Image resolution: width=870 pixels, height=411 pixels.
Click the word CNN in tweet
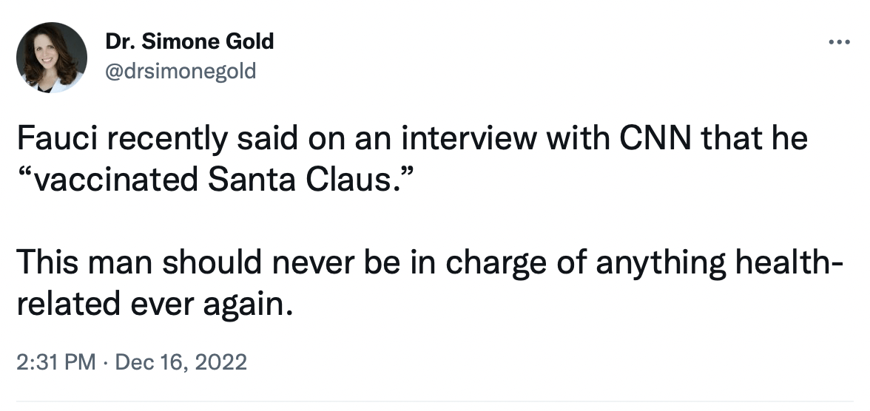coord(655,139)
